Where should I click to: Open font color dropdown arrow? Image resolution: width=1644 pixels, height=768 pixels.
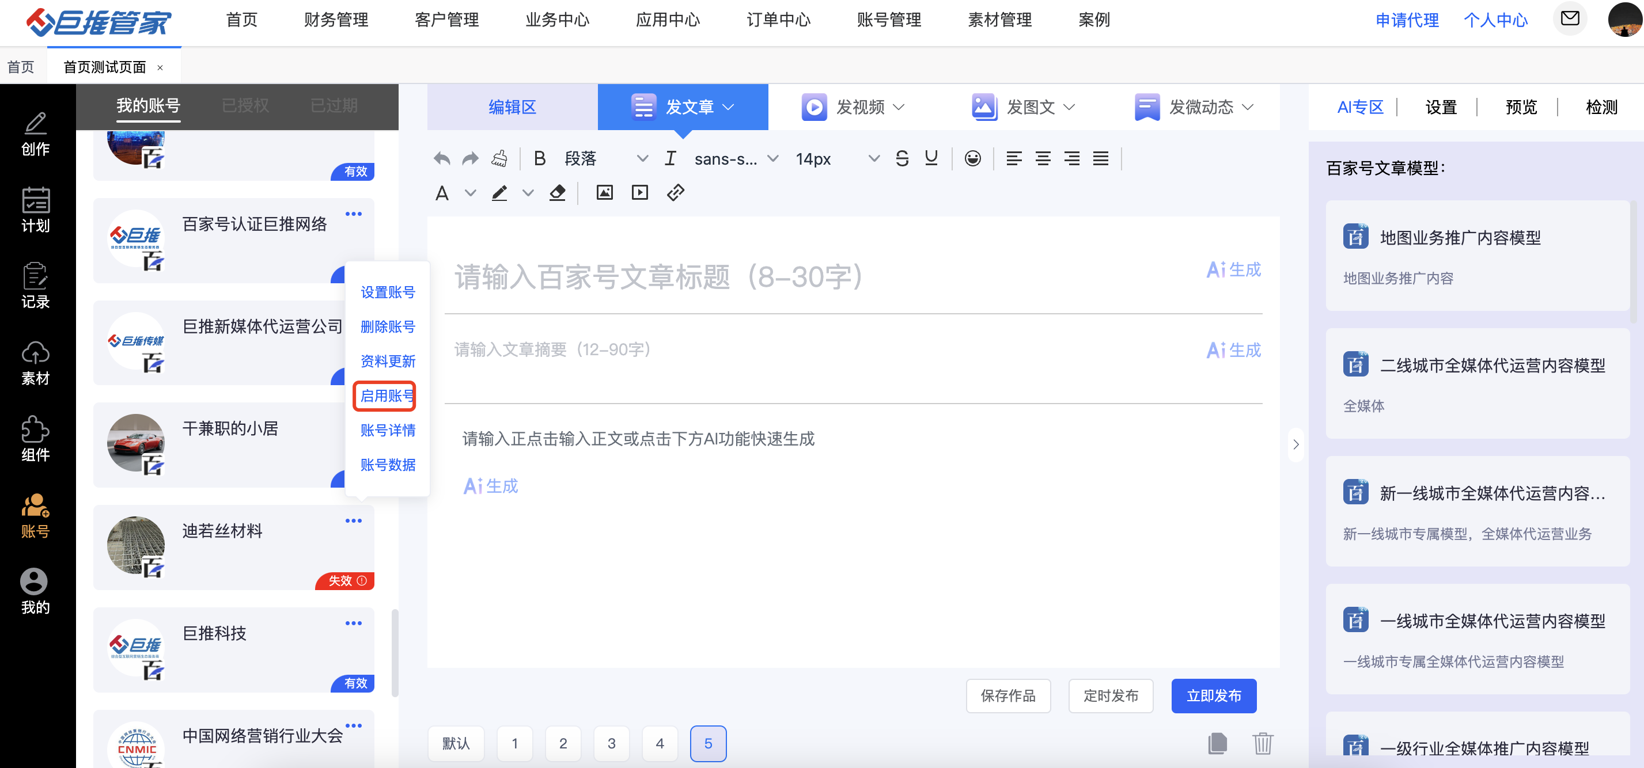[471, 193]
